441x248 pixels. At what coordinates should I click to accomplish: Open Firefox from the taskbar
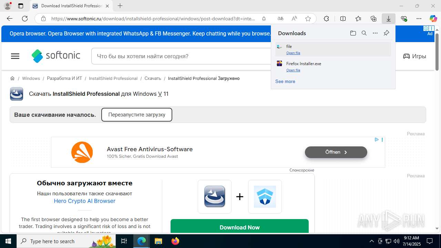[175, 241]
